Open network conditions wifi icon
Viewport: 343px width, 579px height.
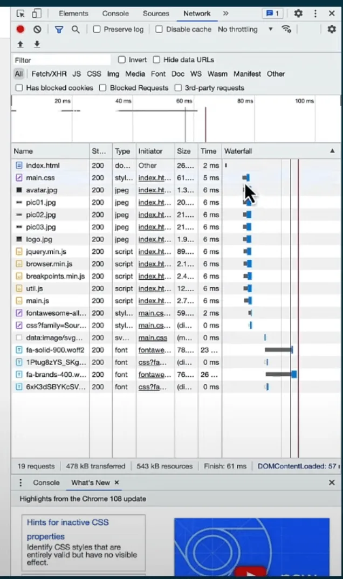coord(286,29)
